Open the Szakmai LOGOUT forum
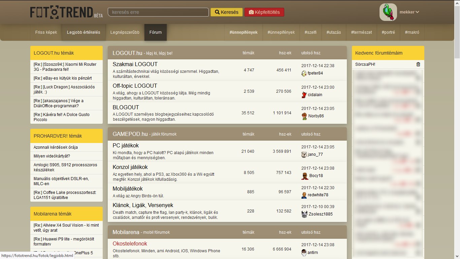This screenshot has width=460, height=259. click(x=135, y=64)
